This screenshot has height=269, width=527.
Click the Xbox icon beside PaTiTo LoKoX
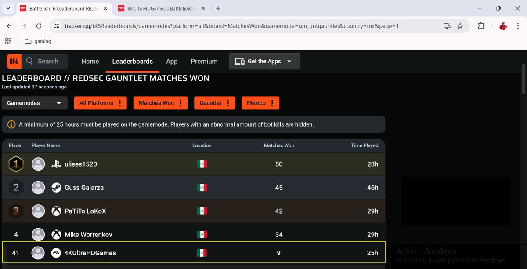(x=56, y=211)
